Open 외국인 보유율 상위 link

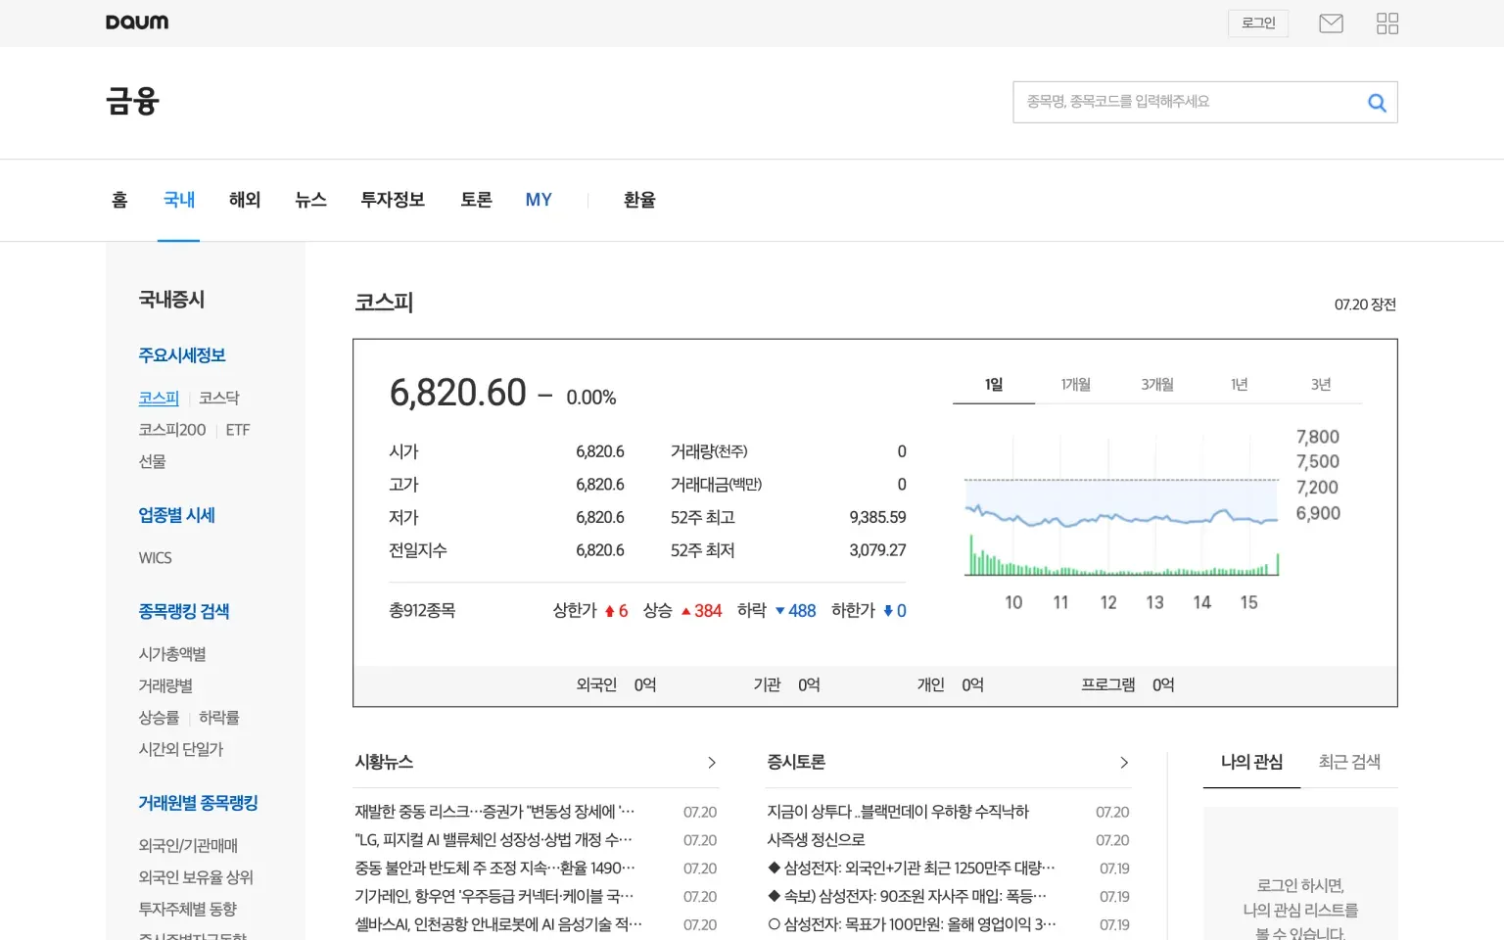coord(196,877)
